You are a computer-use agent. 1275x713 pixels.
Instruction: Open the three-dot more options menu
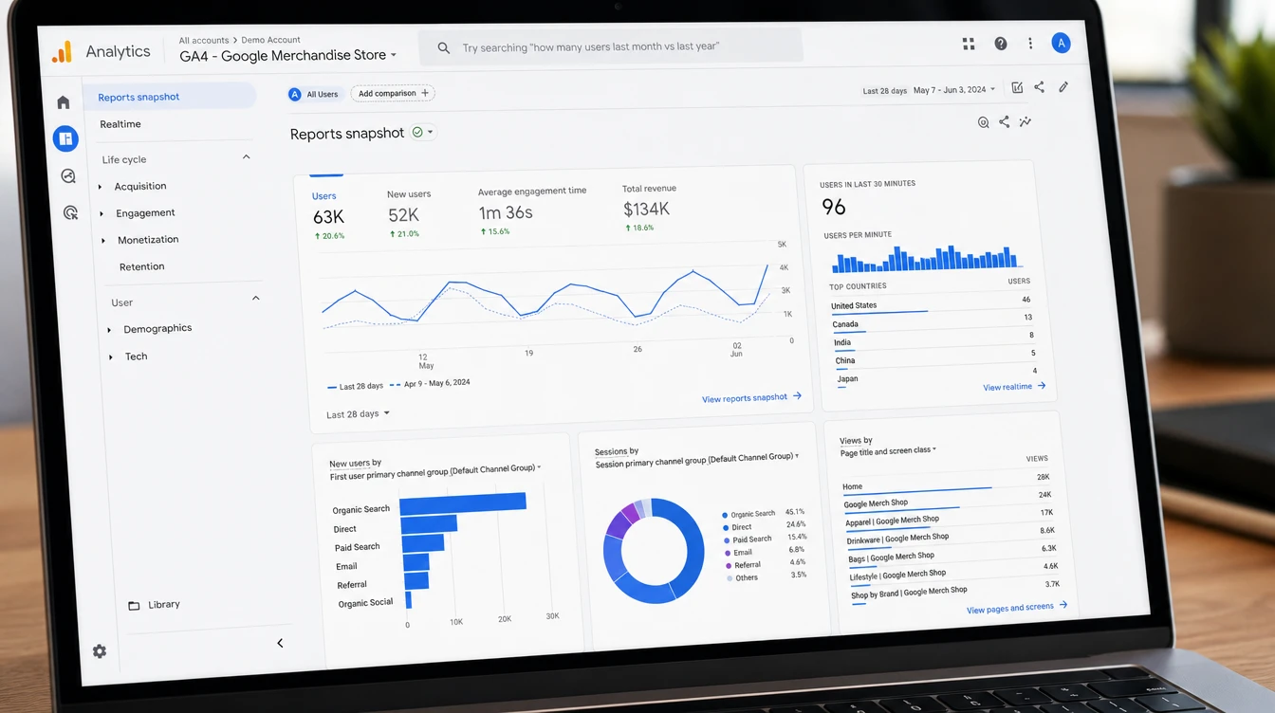click(x=1030, y=44)
